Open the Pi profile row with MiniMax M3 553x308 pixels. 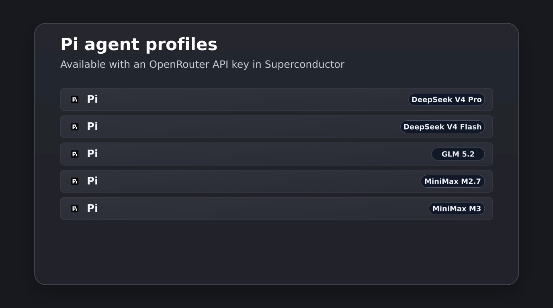[x=276, y=209]
